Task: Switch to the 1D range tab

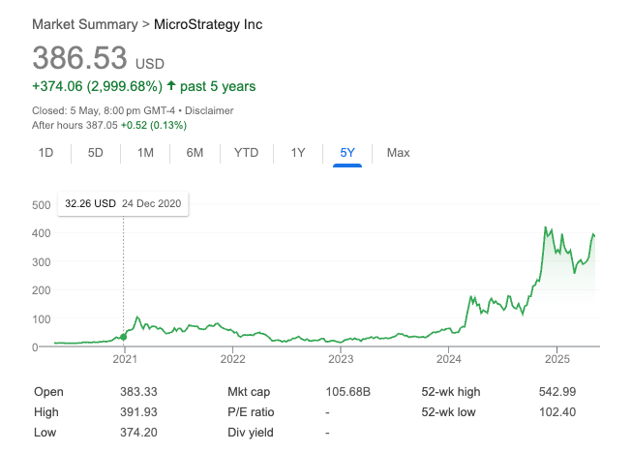Action: (45, 153)
